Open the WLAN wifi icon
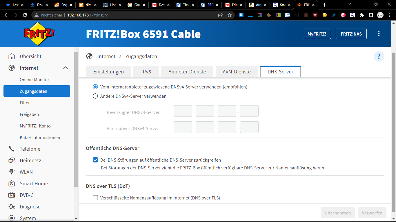Viewport: 396px width, 222px height. click(x=12, y=172)
